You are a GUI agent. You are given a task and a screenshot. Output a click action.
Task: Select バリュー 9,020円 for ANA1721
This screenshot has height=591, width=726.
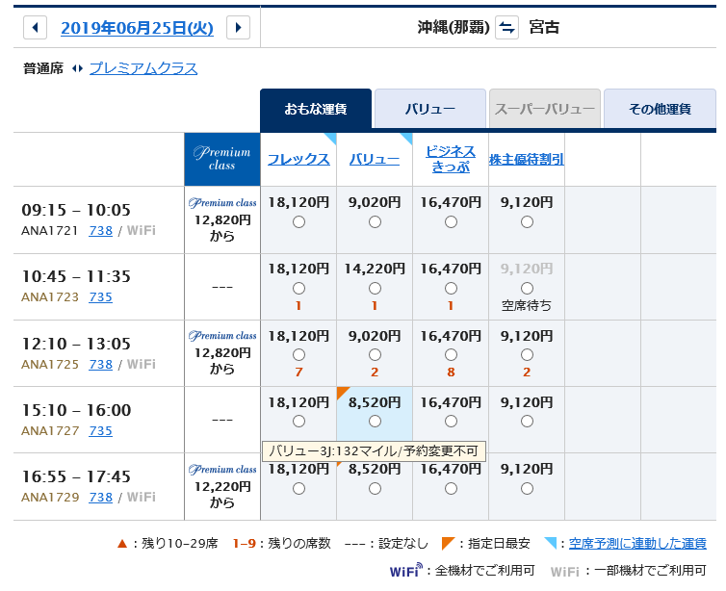376,222
